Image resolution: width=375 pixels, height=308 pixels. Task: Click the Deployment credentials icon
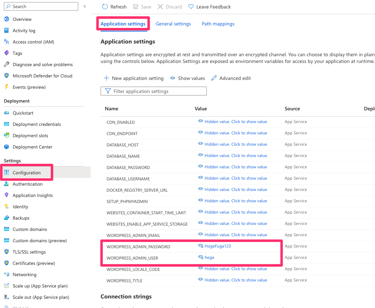point(6,124)
